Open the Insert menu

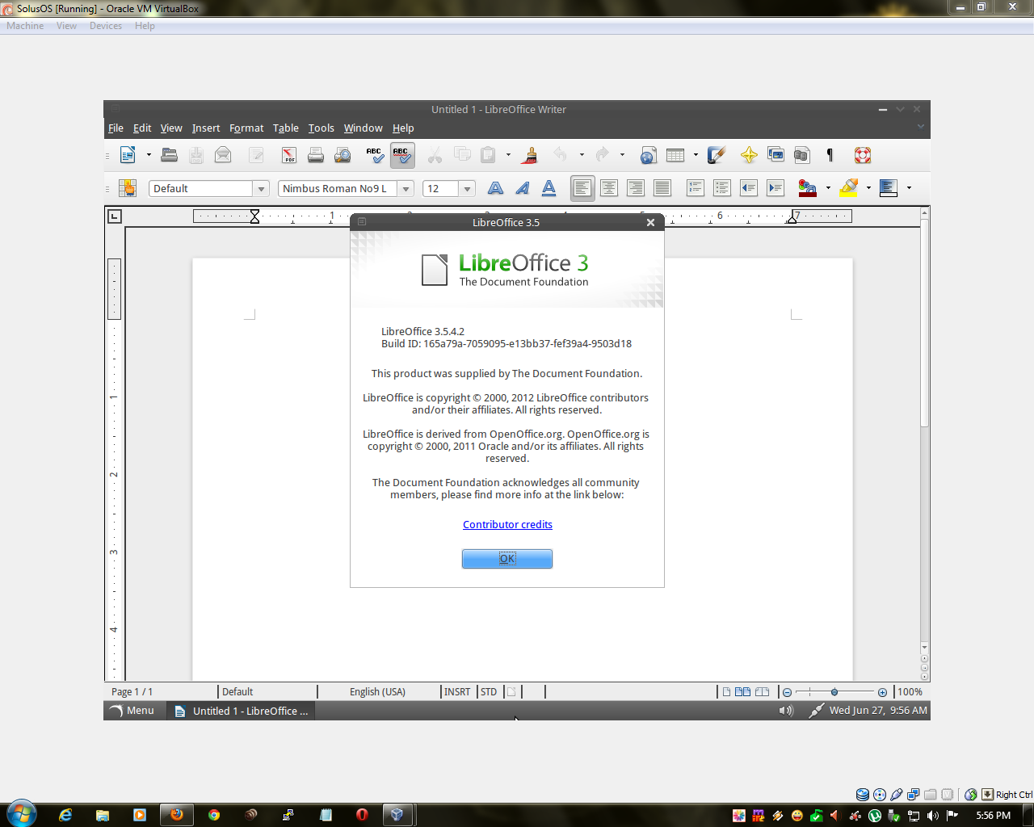point(206,128)
